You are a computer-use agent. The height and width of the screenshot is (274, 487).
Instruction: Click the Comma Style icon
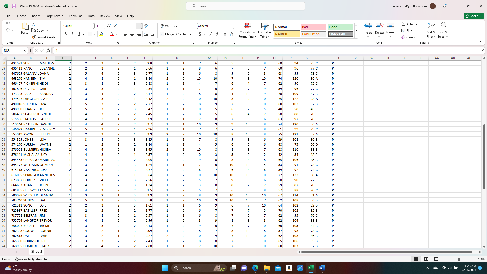point(217,34)
